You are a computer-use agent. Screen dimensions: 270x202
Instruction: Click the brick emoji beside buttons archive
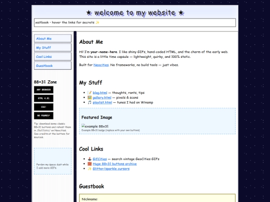tap(89, 164)
